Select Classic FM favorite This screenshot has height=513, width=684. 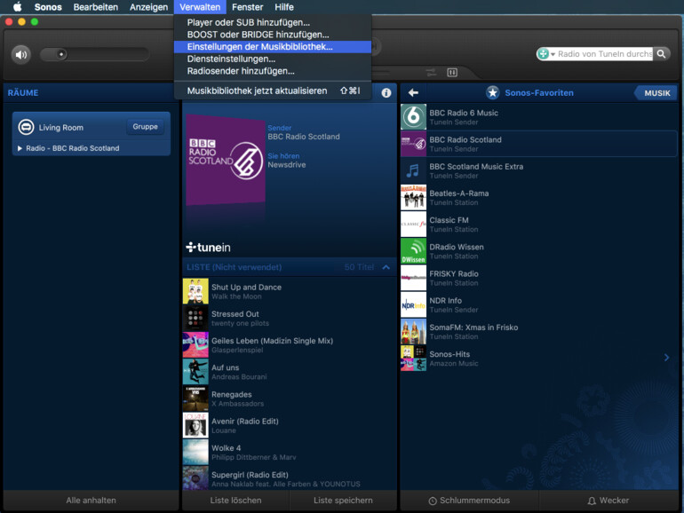coord(538,224)
